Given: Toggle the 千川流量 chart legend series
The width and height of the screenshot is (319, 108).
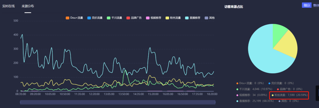Looking at the screenshot, I should click(x=114, y=18).
